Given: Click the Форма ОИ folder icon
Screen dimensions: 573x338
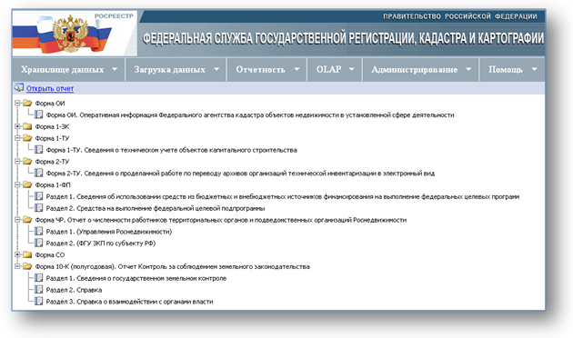Looking at the screenshot, I should (27, 103).
